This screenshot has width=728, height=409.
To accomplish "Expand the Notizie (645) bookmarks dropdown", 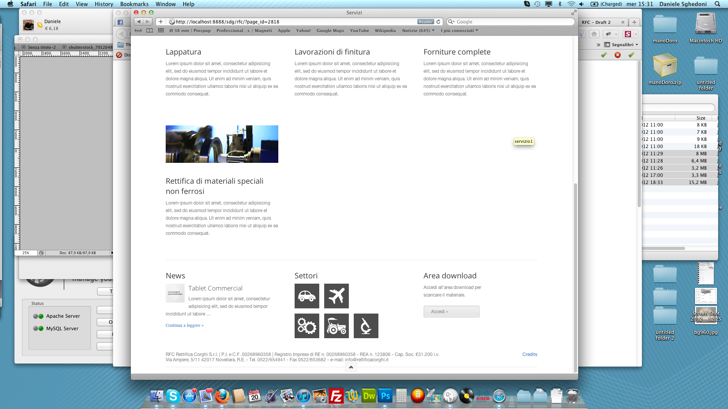I will click(418, 31).
